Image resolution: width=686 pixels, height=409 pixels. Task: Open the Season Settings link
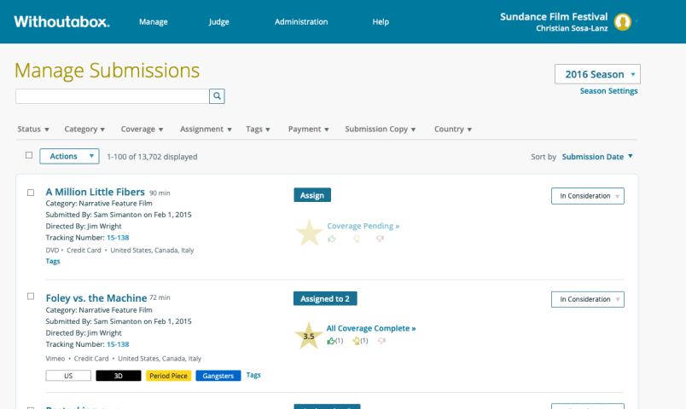point(608,91)
